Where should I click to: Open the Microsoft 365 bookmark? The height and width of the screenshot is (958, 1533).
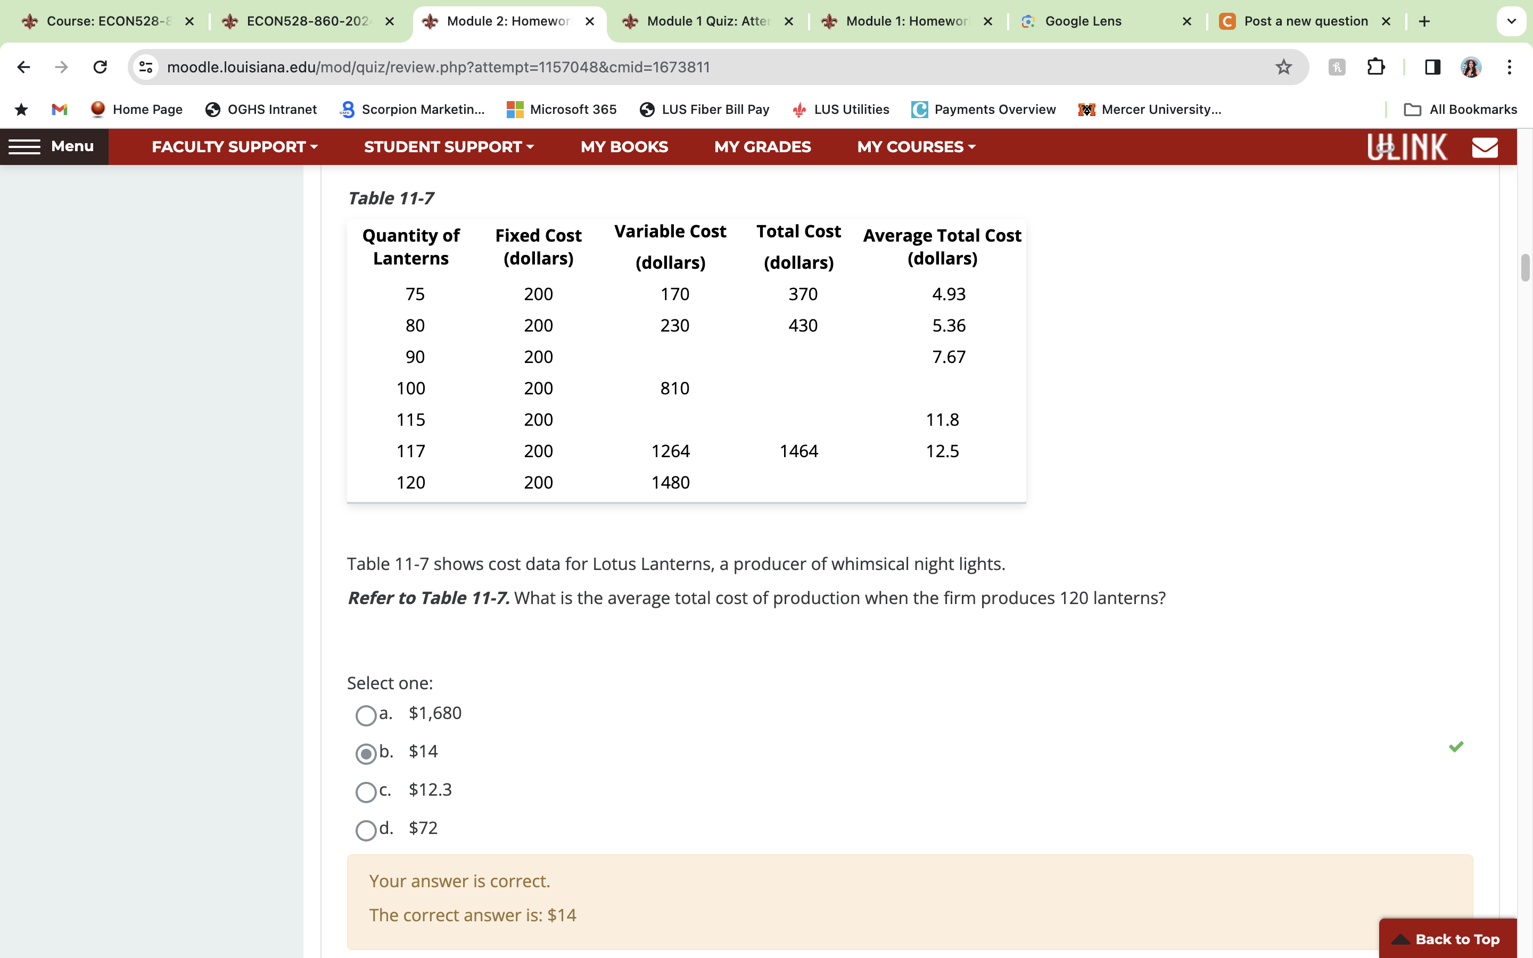pyautogui.click(x=562, y=109)
